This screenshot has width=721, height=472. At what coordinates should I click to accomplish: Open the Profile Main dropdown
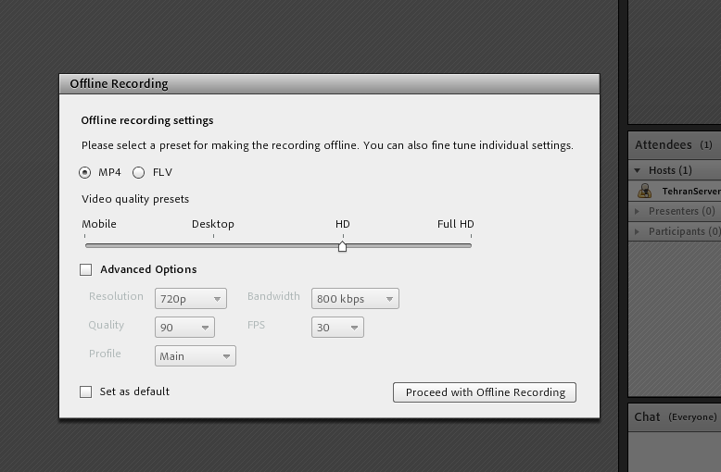pyautogui.click(x=196, y=356)
